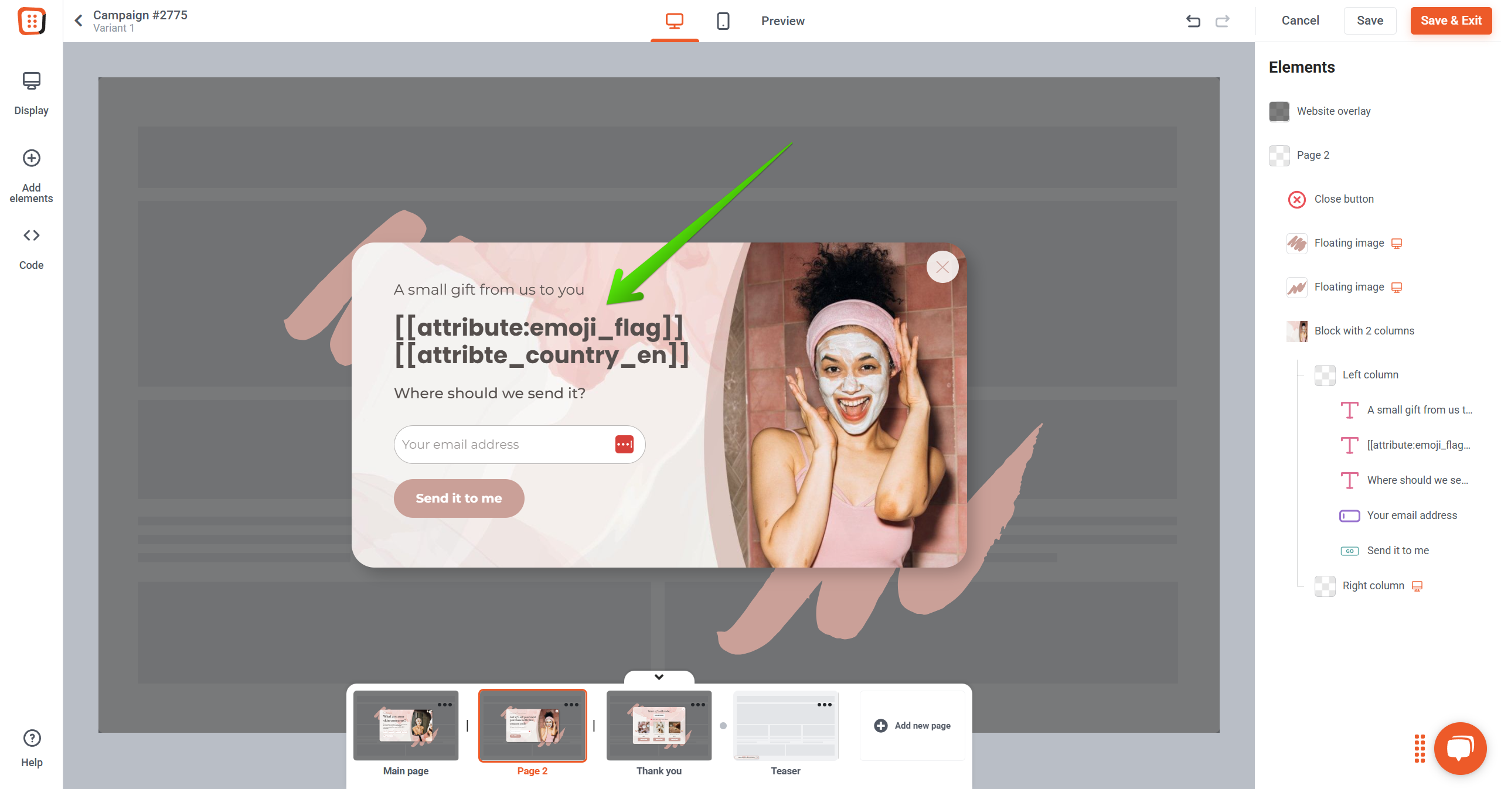Open Help from the sidebar
The width and height of the screenshot is (1501, 789).
click(x=32, y=749)
